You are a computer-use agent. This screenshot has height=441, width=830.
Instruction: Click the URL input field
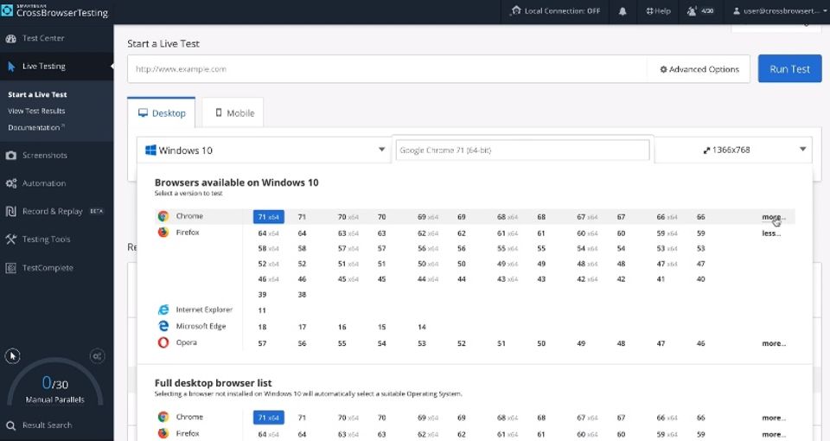coord(387,69)
